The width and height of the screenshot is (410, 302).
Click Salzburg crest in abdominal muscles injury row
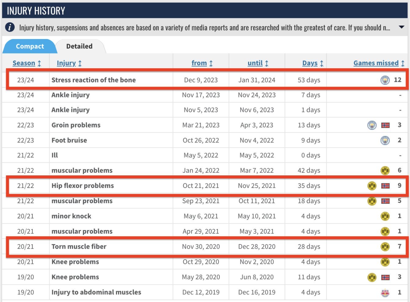click(x=385, y=293)
